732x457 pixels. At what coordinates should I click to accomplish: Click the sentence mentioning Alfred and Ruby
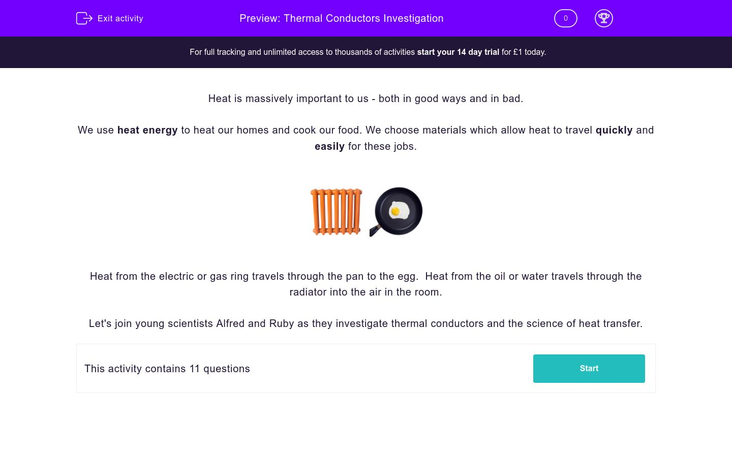365,323
